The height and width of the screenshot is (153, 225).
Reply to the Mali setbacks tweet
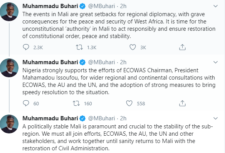point(26,47)
